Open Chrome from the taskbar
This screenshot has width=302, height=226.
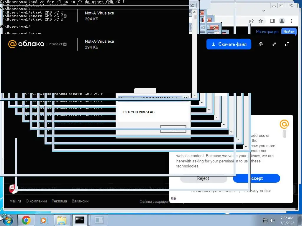(x=26, y=220)
